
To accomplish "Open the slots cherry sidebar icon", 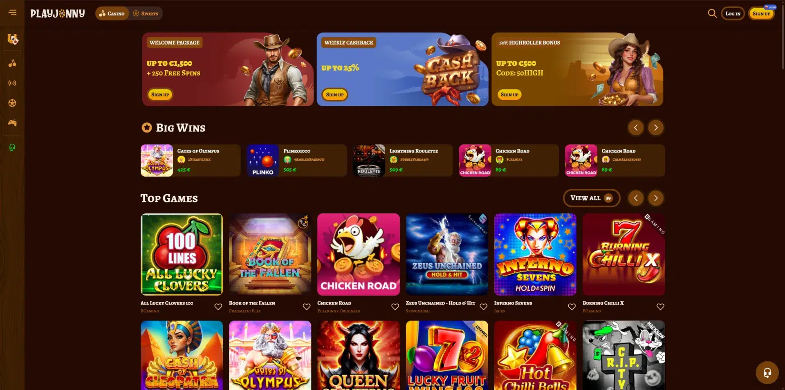I will tap(12, 63).
